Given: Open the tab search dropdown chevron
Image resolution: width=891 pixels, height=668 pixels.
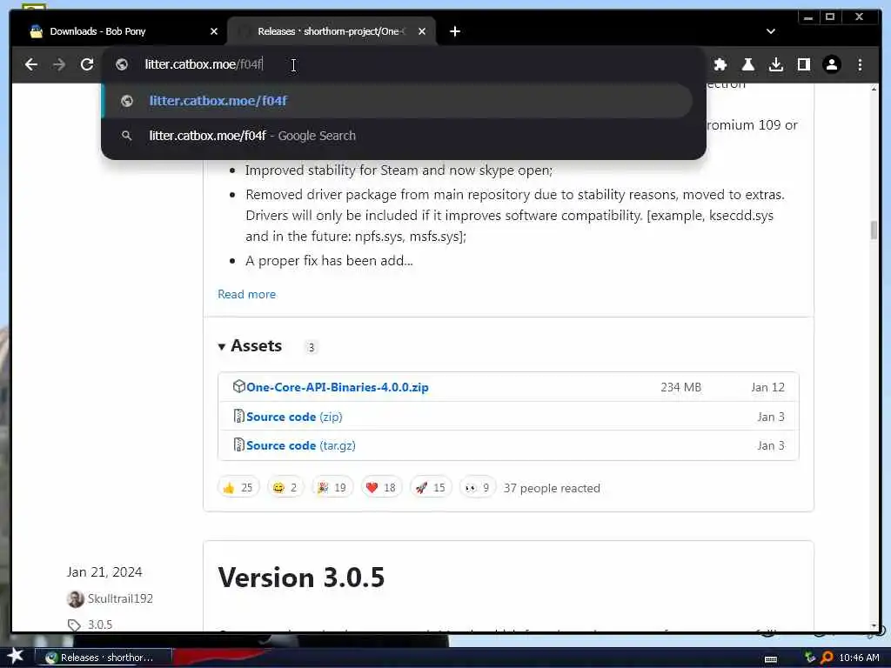Looking at the screenshot, I should (x=771, y=31).
